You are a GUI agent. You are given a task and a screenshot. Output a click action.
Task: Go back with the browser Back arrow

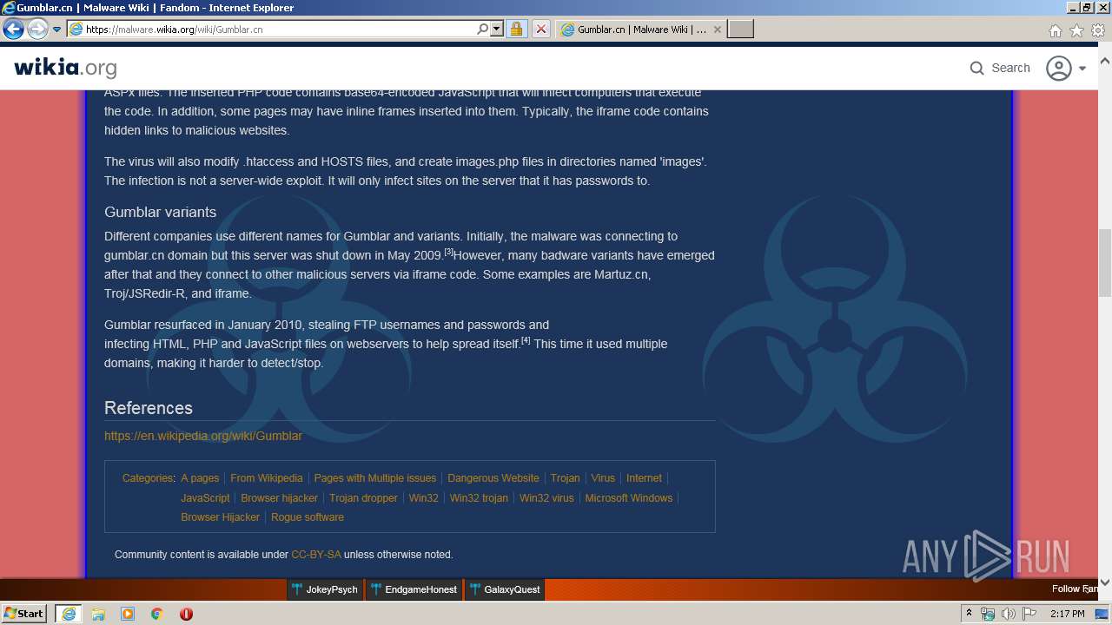tap(13, 29)
